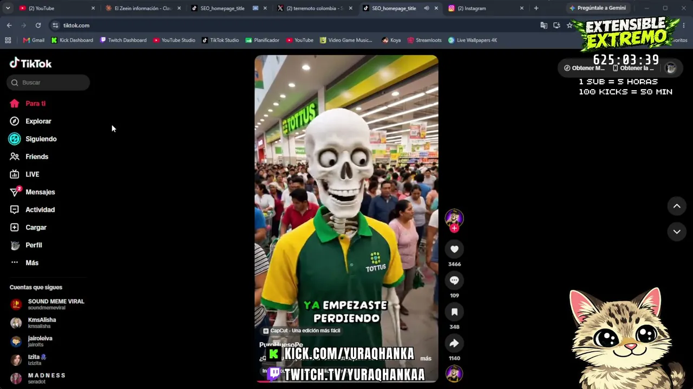Open the Live Wallpapers 4K bookmark
Image resolution: width=693 pixels, height=389 pixels.
473,40
